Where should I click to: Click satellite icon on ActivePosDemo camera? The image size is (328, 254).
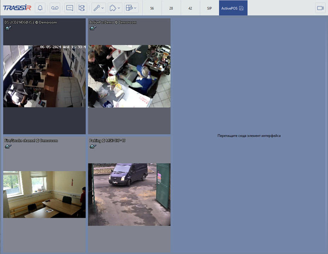click(93, 28)
